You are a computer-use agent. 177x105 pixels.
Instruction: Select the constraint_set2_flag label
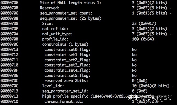(x=67, y=60)
